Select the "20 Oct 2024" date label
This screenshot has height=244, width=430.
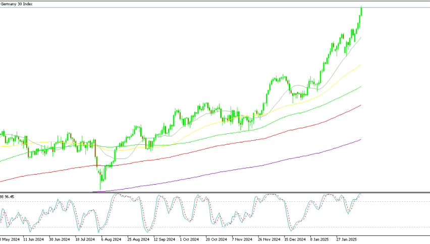tap(216, 239)
